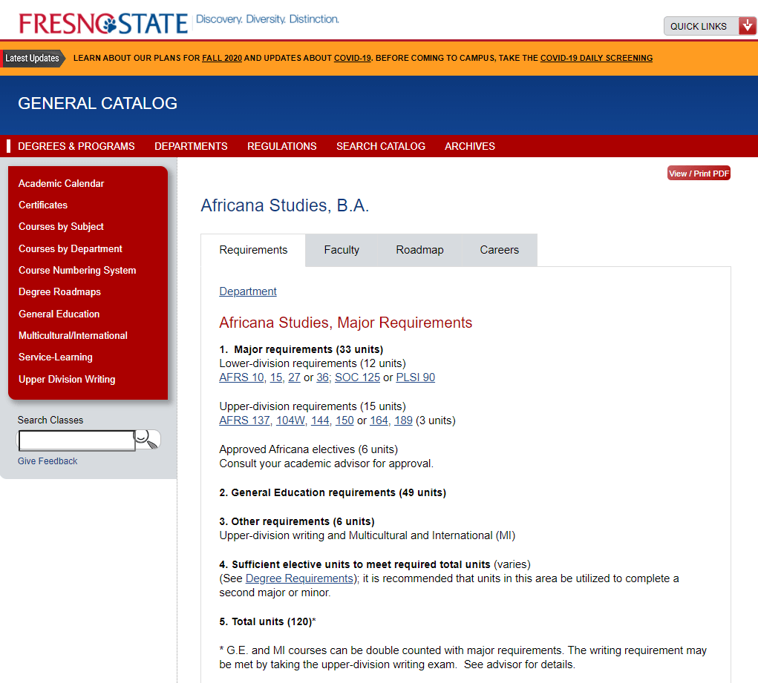The image size is (758, 683).
Task: Open the Search Catalog page
Action: pyautogui.click(x=381, y=146)
